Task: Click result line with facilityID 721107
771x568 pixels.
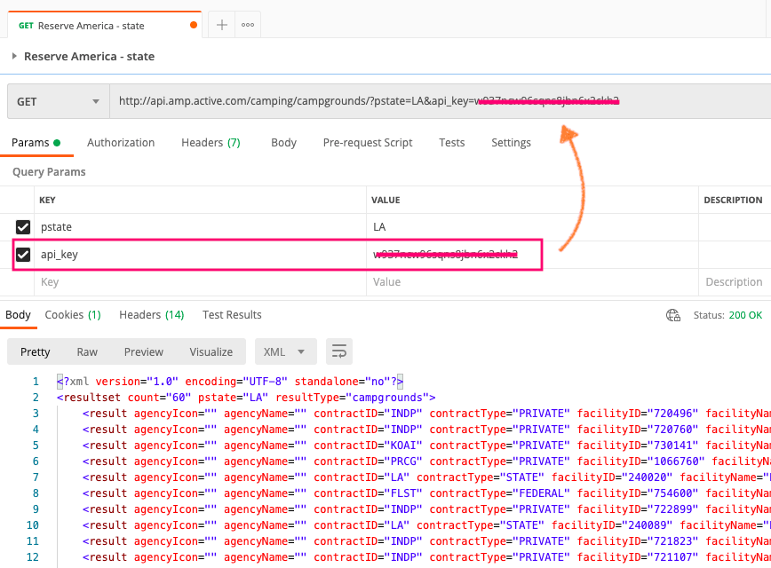Action: click(x=426, y=557)
